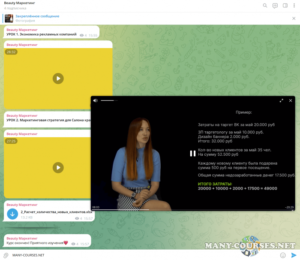The height and width of the screenshot is (260, 300).
Task: Open search in the Beauty Маркетинг channel
Action: tap(265, 6)
